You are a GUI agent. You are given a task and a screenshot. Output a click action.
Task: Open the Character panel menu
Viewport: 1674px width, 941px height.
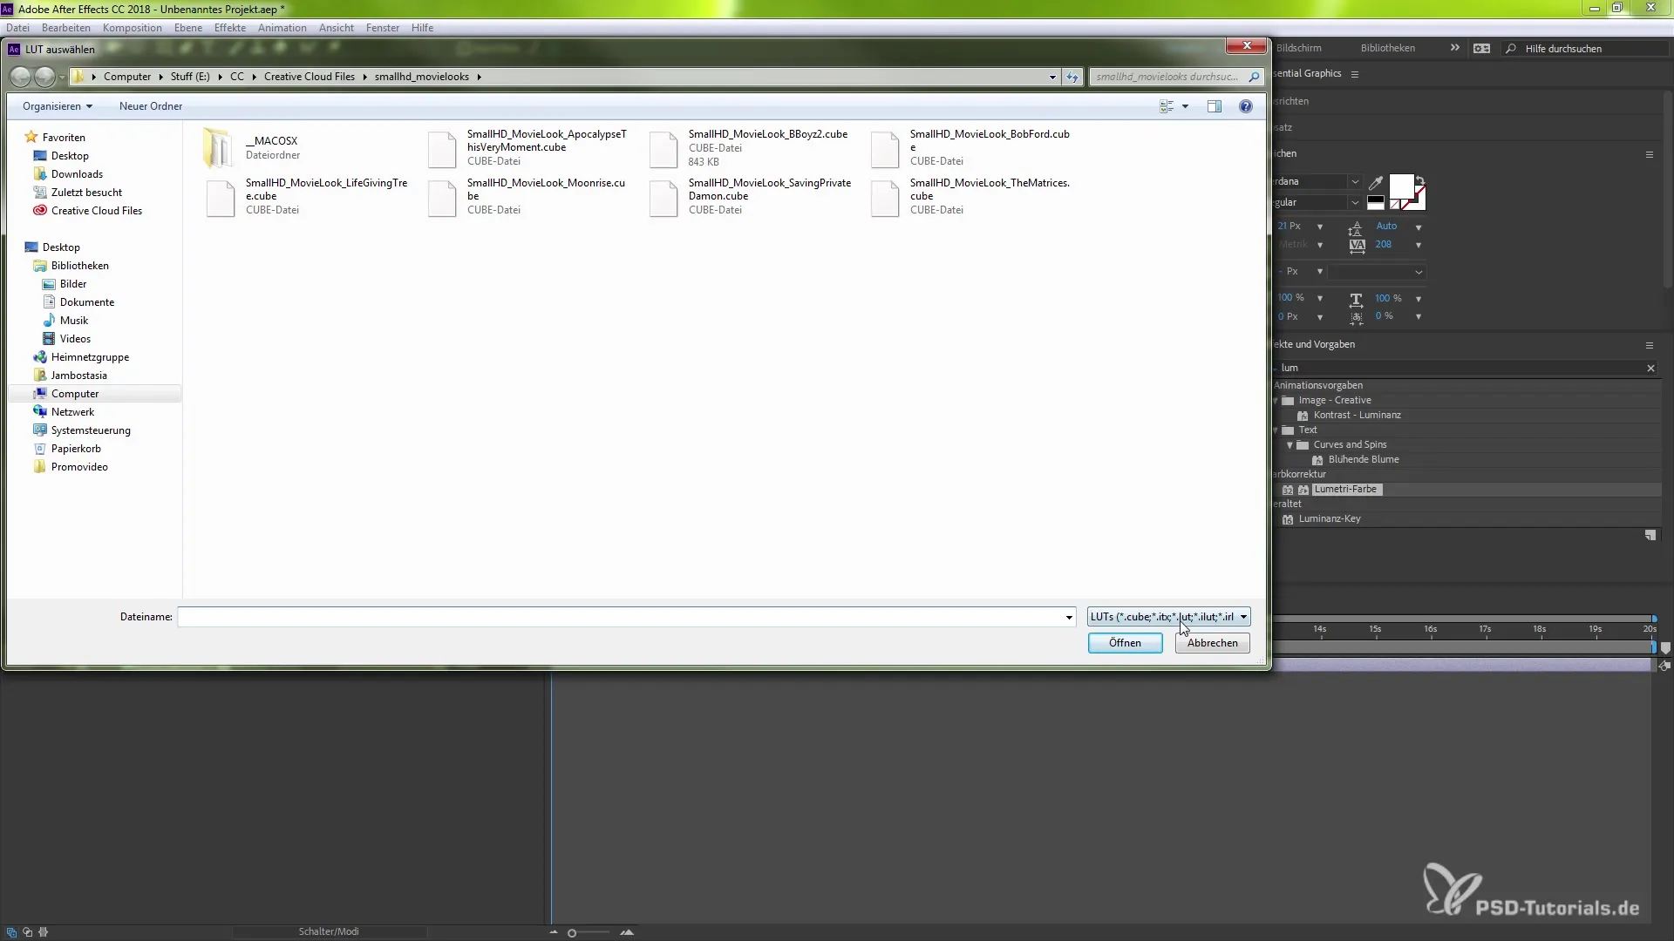point(1650,154)
